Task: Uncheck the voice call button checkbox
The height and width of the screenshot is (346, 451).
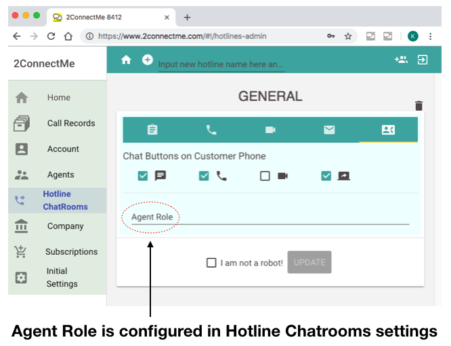Action: 204,176
